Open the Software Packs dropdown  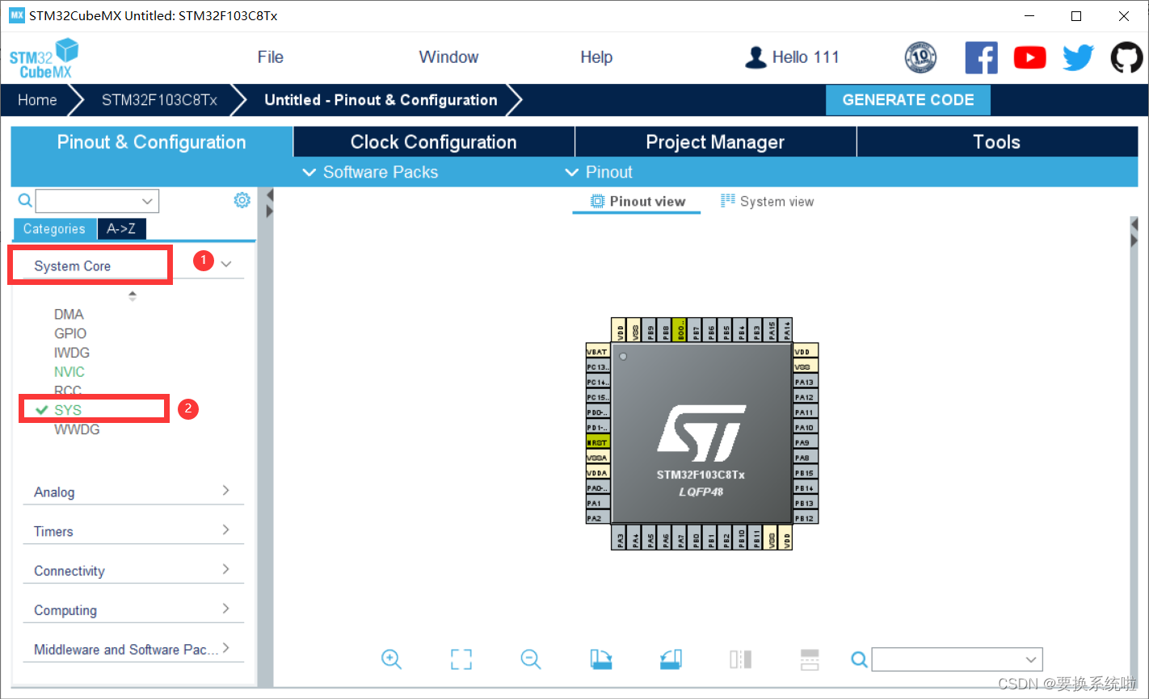(x=370, y=172)
